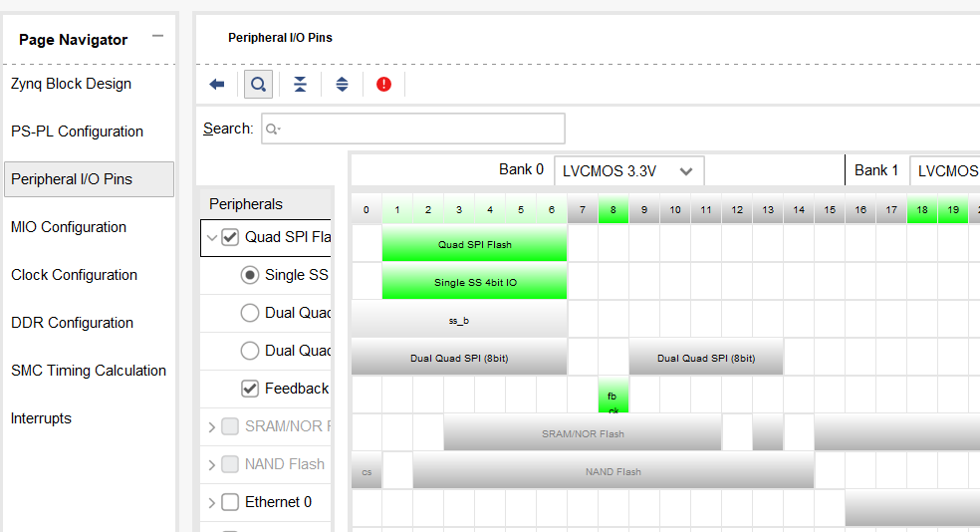Open Bank 1 LVCMOS voltage dropdown
The height and width of the screenshot is (532, 980).
945,170
